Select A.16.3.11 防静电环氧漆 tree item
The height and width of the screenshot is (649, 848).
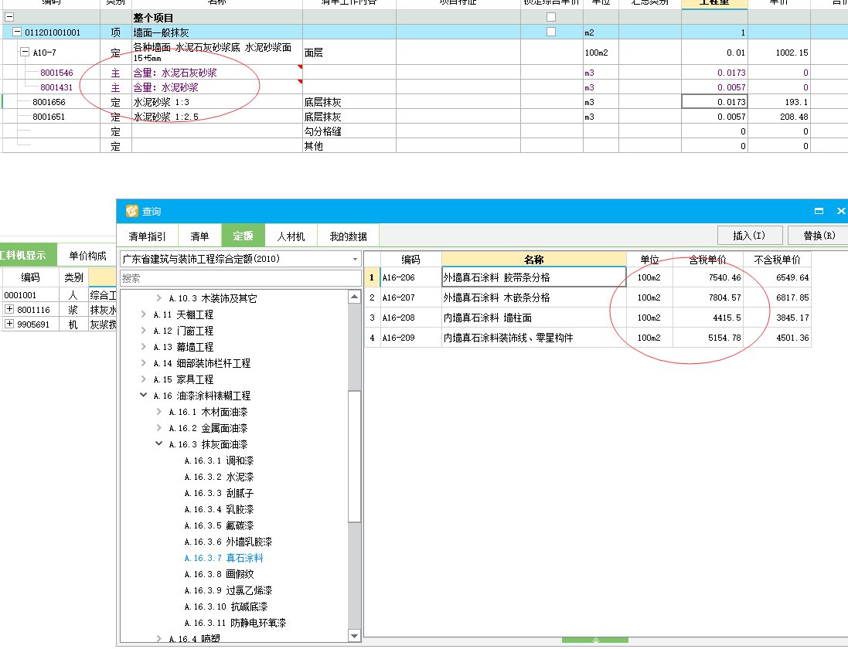(x=235, y=623)
